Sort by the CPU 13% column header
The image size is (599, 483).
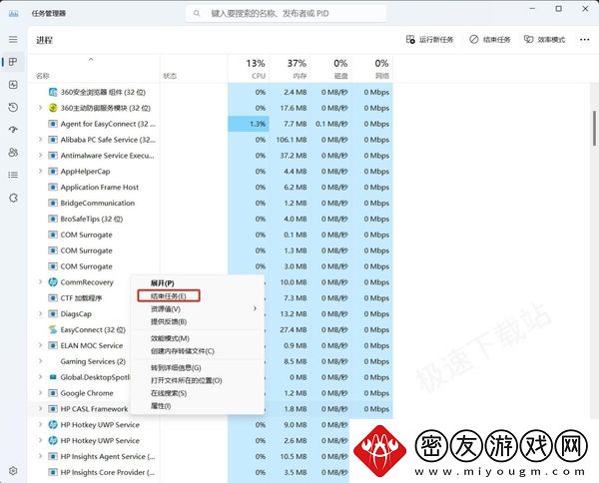point(249,68)
